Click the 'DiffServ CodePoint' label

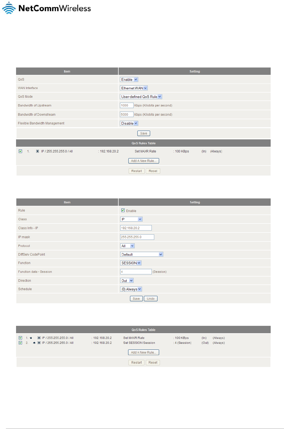pyautogui.click(x=32, y=255)
